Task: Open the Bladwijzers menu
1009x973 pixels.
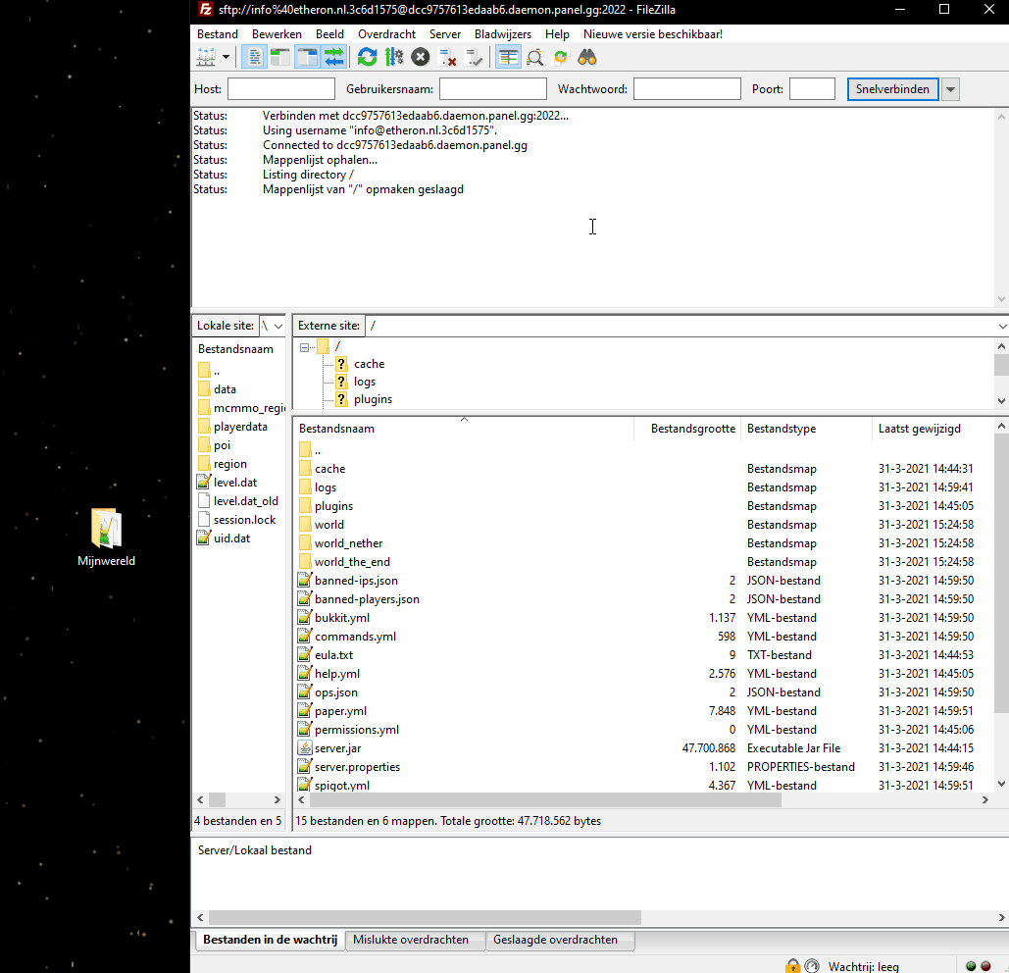Action: (x=502, y=34)
